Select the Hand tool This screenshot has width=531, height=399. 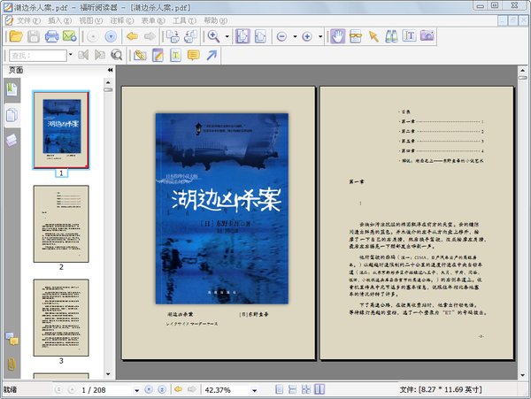click(x=337, y=36)
